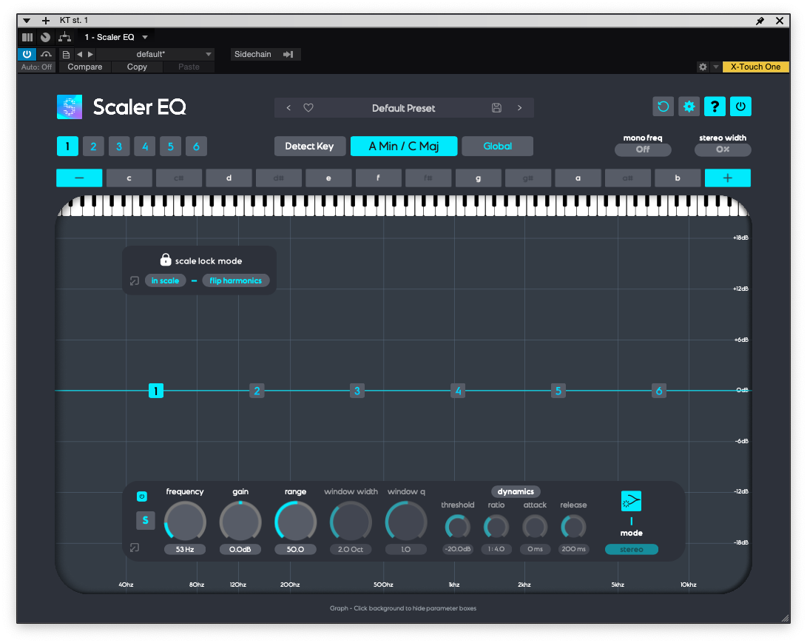The height and width of the screenshot is (643, 807).
Task: Click the frequency knob
Action: tap(185, 522)
